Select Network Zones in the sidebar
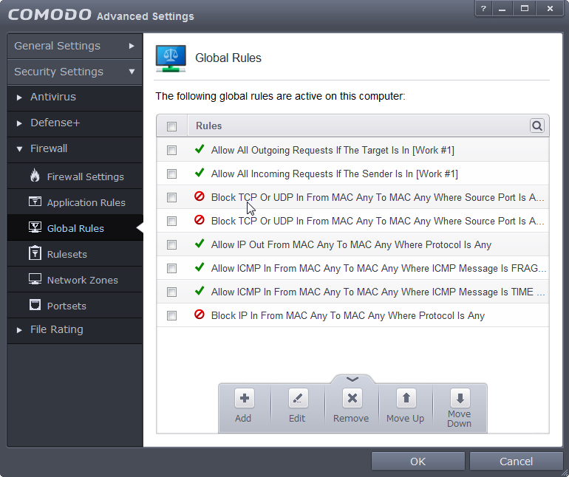The height and width of the screenshot is (477, 569). 82,280
